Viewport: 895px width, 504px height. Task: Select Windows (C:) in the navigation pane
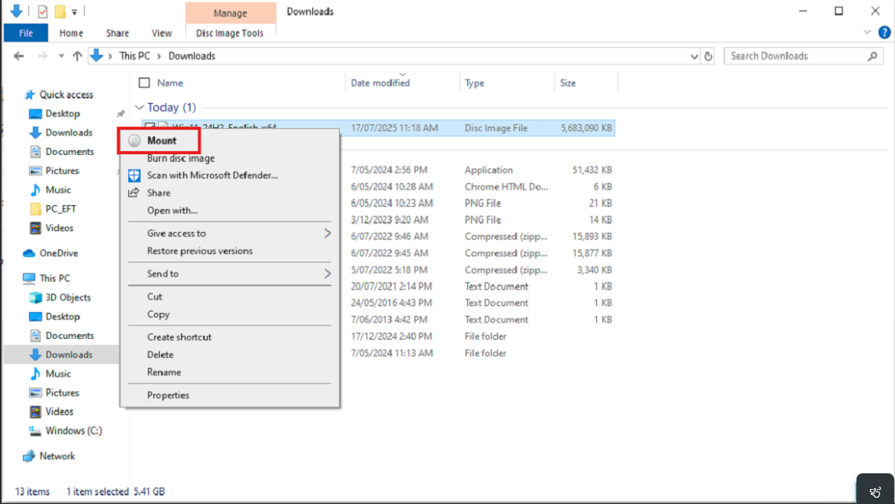73,431
